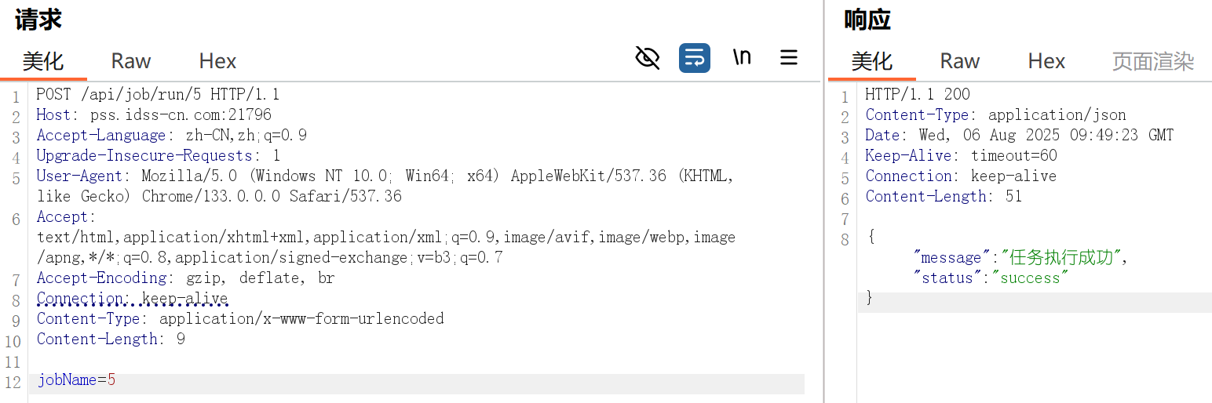Click the eye-slash icon in request toolbar

(647, 58)
